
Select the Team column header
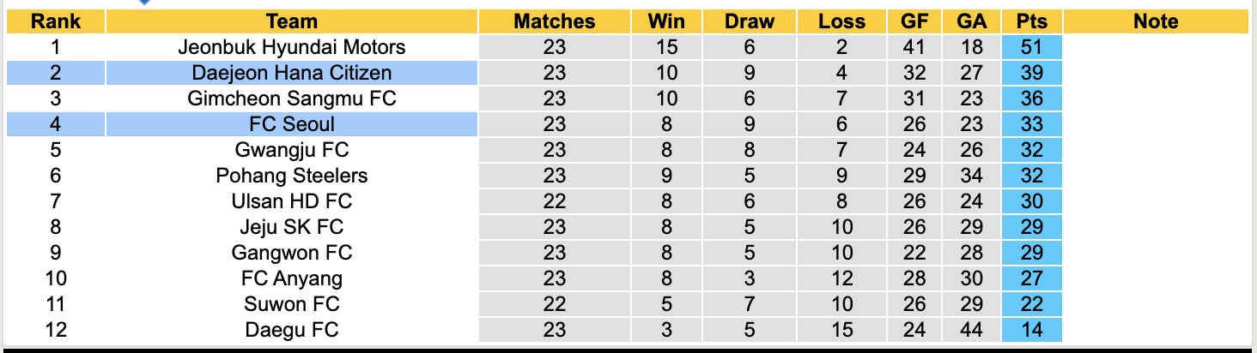pyautogui.click(x=291, y=21)
